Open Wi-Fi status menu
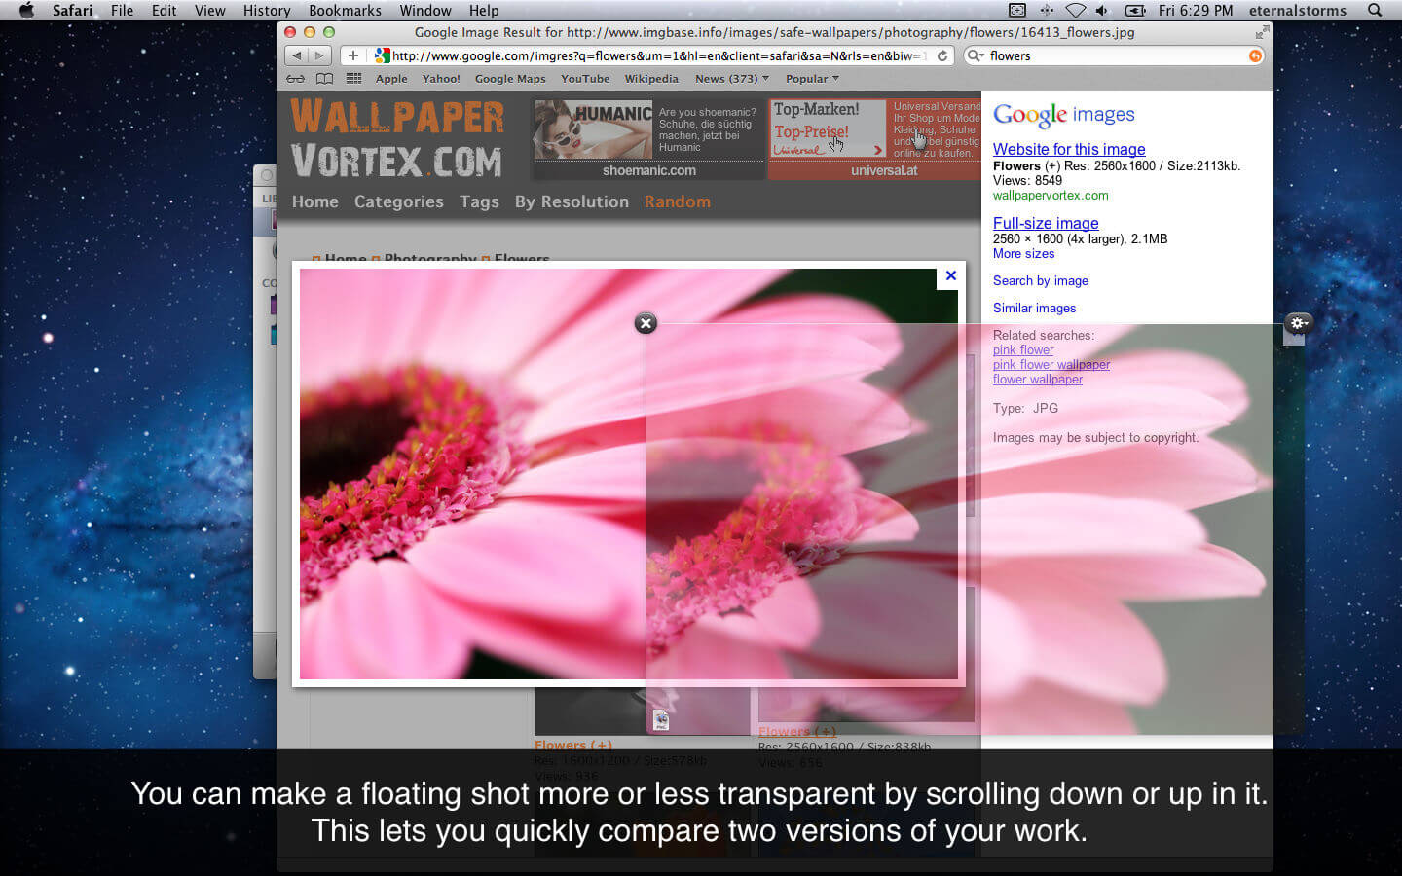 coord(1075,11)
